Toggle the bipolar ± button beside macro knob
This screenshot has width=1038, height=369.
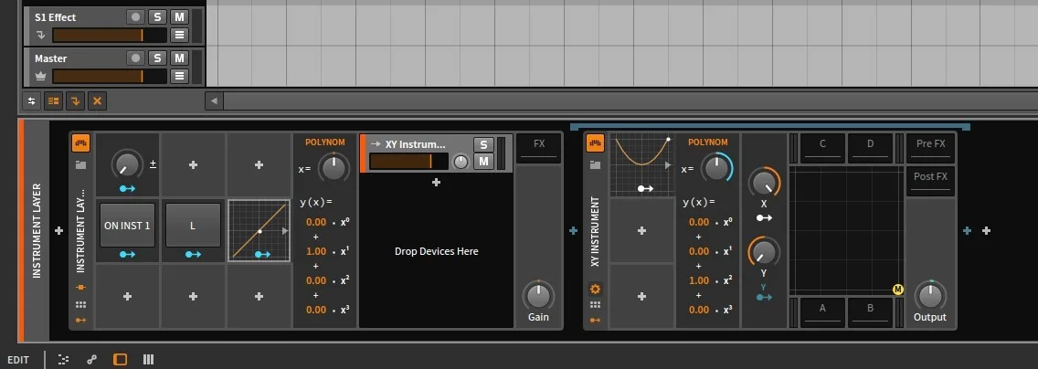(153, 164)
